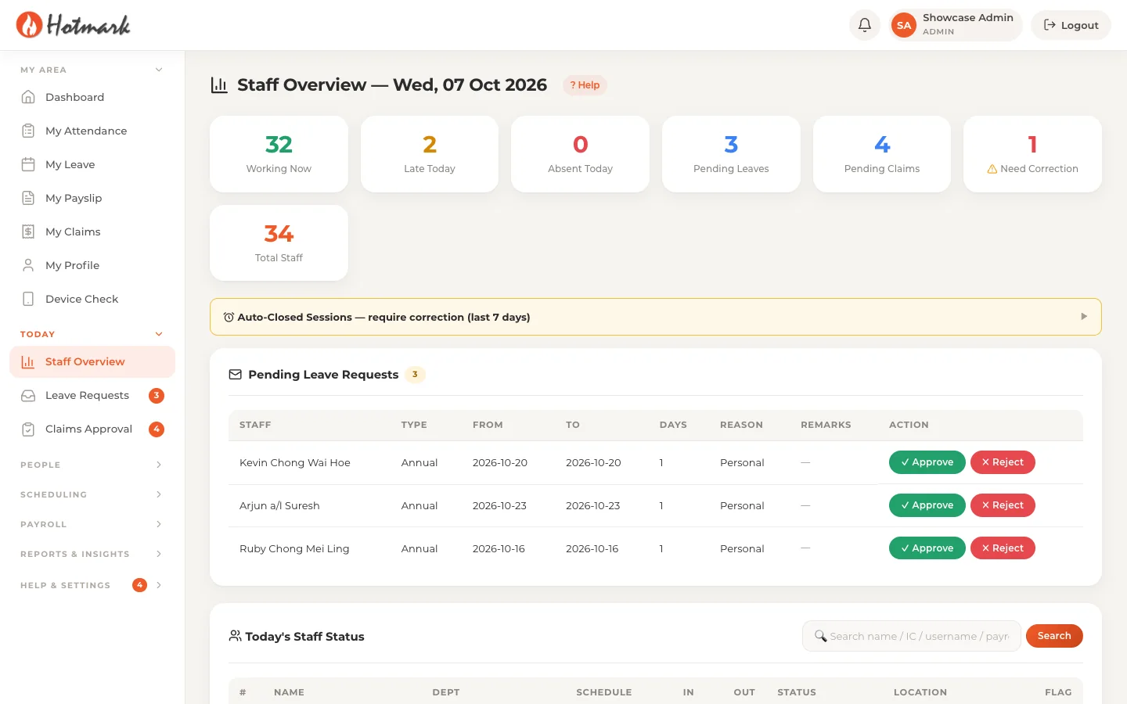1127x704 pixels.
Task: Click the Claims Approval badge showing 4
Action: click(157, 429)
